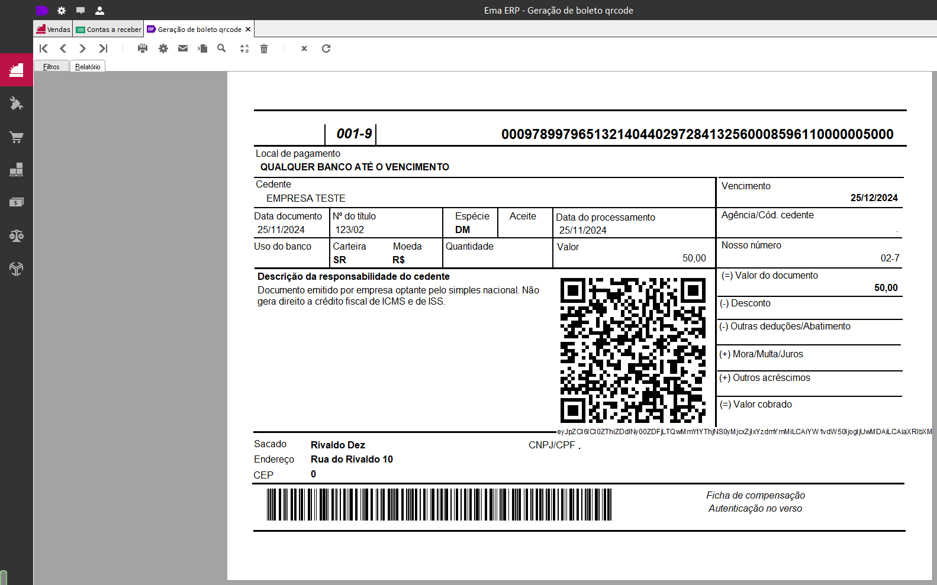Go to the next record
The image size is (937, 585).
coord(83,49)
